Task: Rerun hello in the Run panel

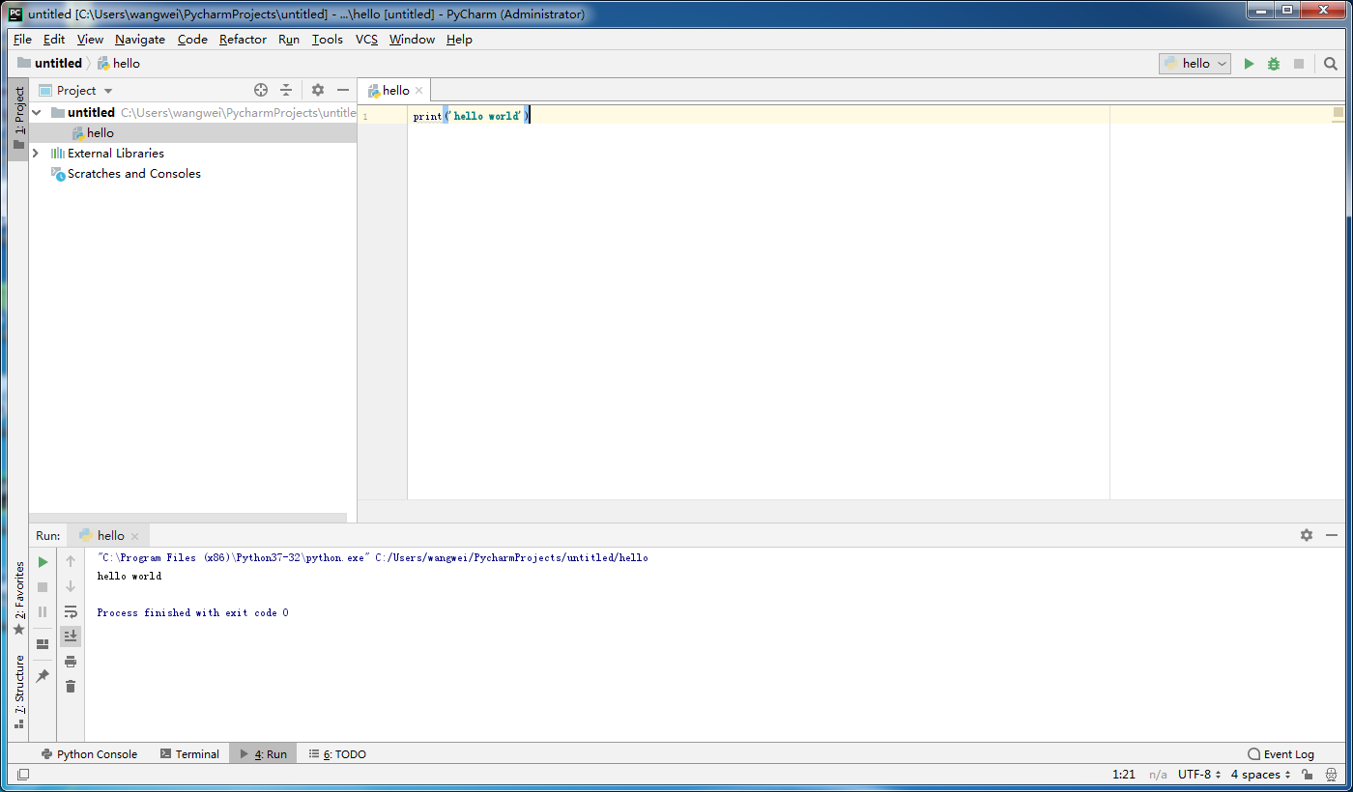Action: click(x=43, y=562)
